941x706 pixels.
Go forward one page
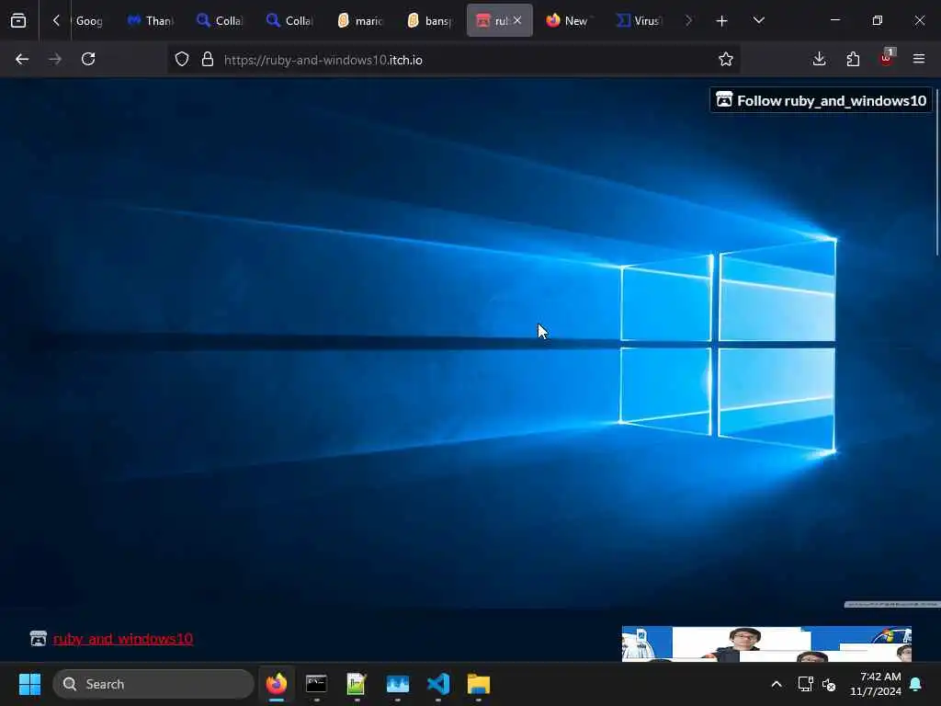(x=55, y=59)
